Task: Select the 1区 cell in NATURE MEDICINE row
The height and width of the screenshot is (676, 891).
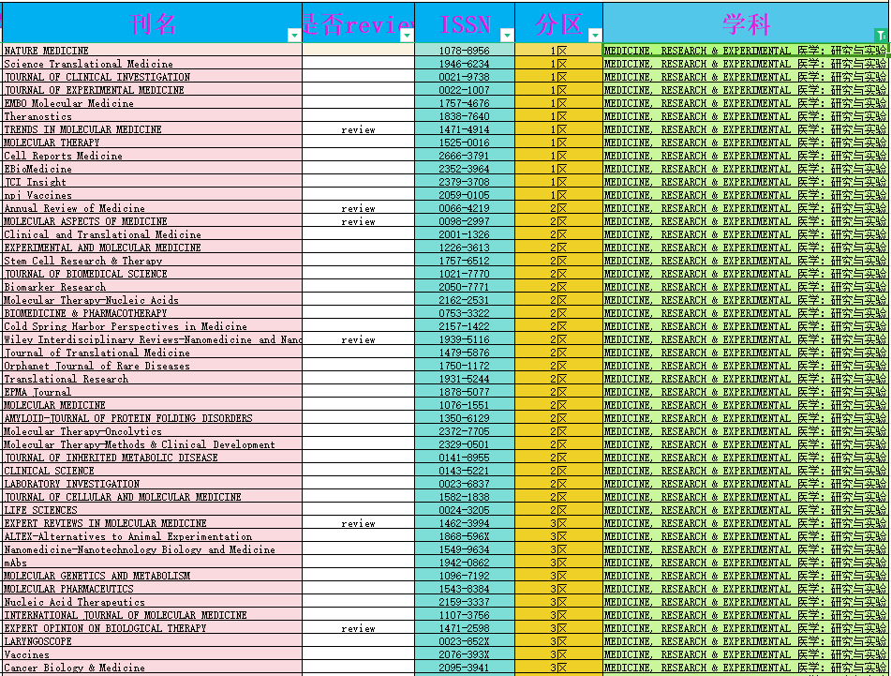Action: point(559,51)
